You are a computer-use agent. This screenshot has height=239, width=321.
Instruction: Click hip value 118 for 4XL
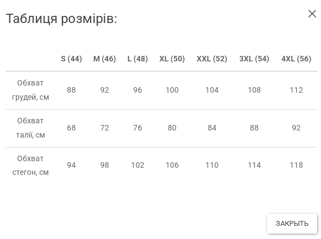point(296,165)
